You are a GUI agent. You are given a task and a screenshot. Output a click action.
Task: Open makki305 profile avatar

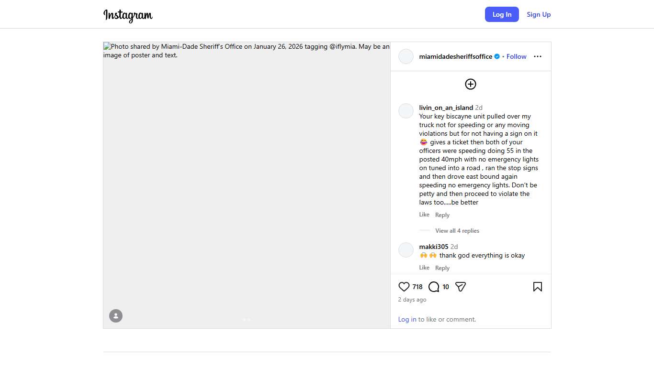(406, 250)
